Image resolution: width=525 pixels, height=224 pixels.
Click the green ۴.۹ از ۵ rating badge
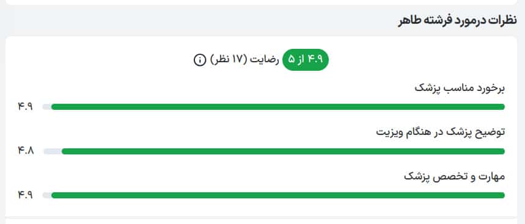[x=306, y=60]
